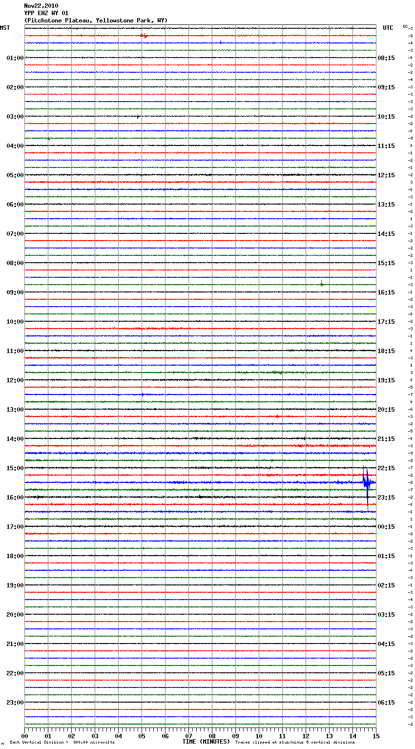Click the 16:15 UTC time label
Screen dimensions: 415x749
pos(386,292)
